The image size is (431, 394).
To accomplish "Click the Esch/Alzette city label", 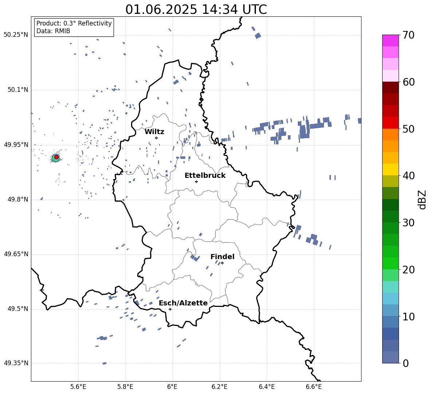I will [x=183, y=303].
